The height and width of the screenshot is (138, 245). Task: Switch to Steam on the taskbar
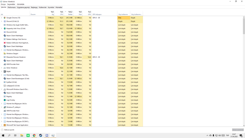coord(41,135)
